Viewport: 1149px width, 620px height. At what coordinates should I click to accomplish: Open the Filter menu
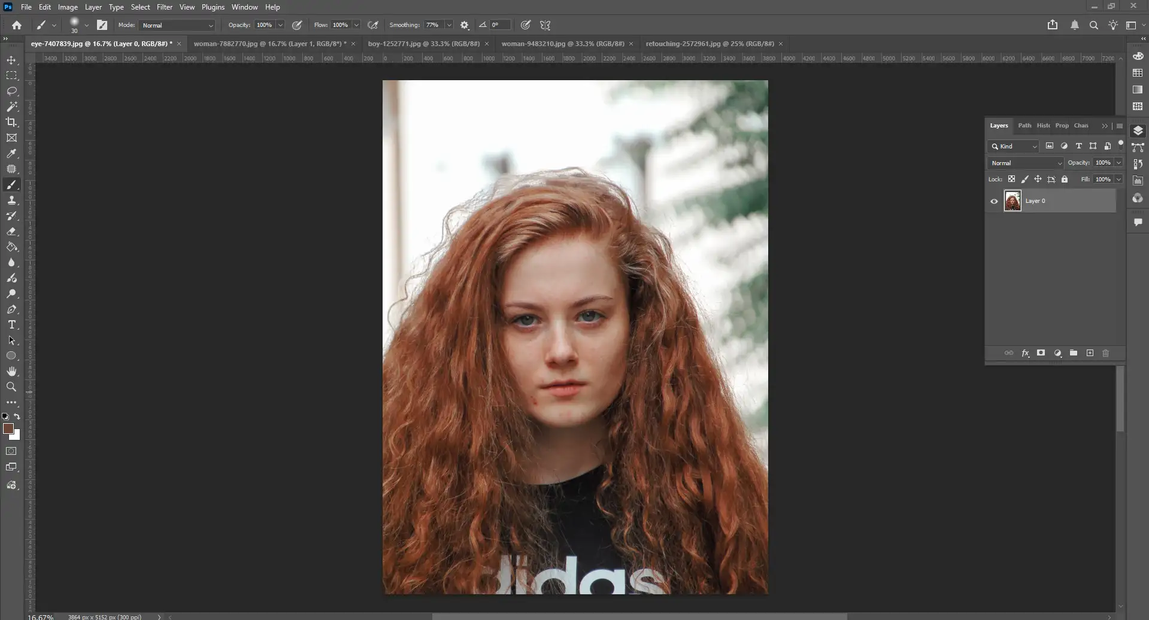tap(165, 7)
